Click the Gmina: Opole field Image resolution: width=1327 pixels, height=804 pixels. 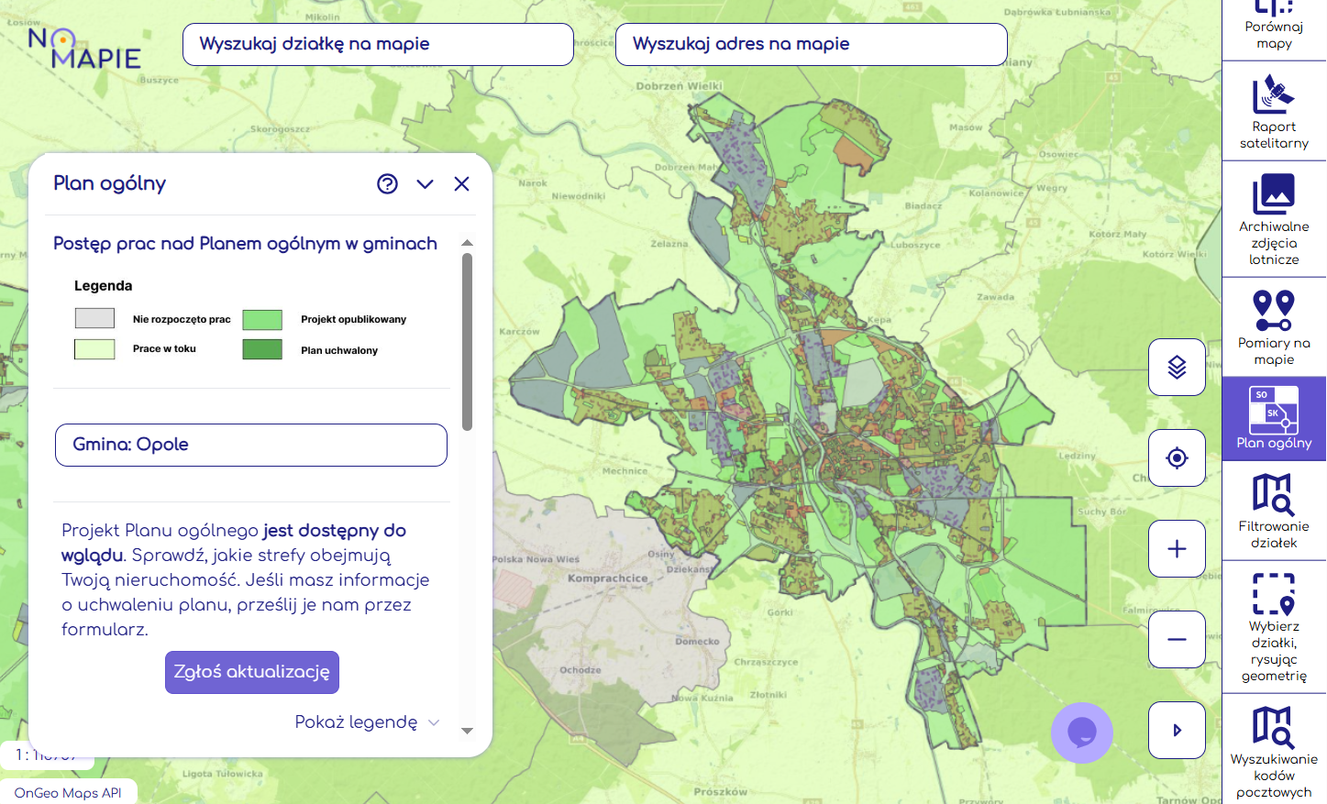[x=251, y=445]
